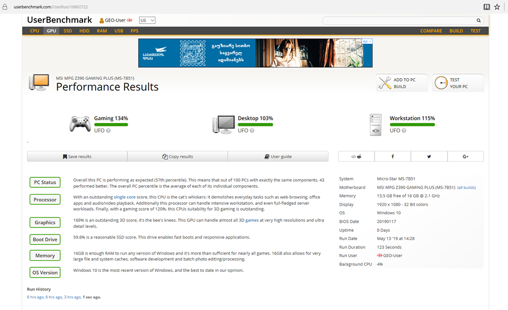Click the Graphics button
The width and height of the screenshot is (508, 310).
tap(45, 223)
